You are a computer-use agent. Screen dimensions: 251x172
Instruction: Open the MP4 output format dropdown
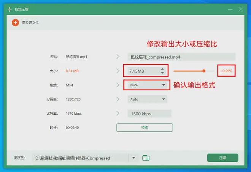[148, 85]
